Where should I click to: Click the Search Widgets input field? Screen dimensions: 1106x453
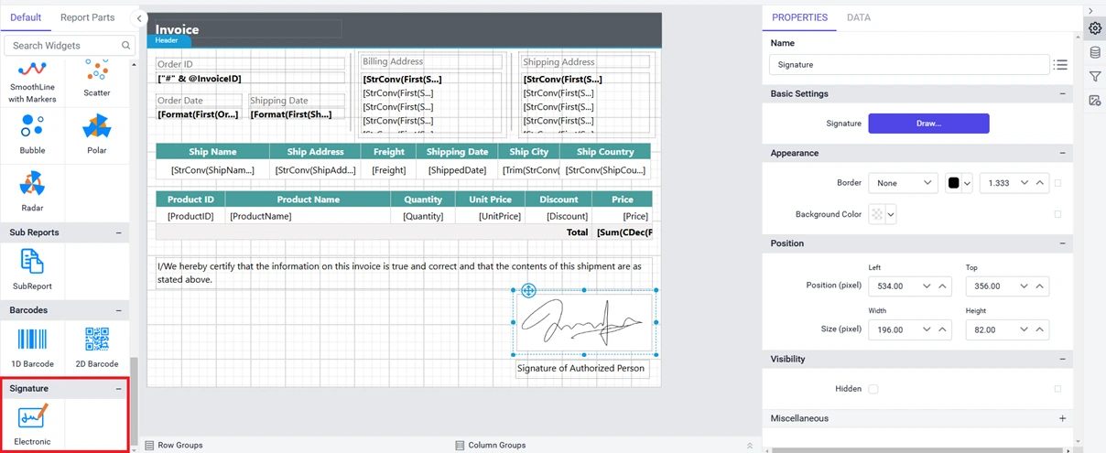(62, 45)
